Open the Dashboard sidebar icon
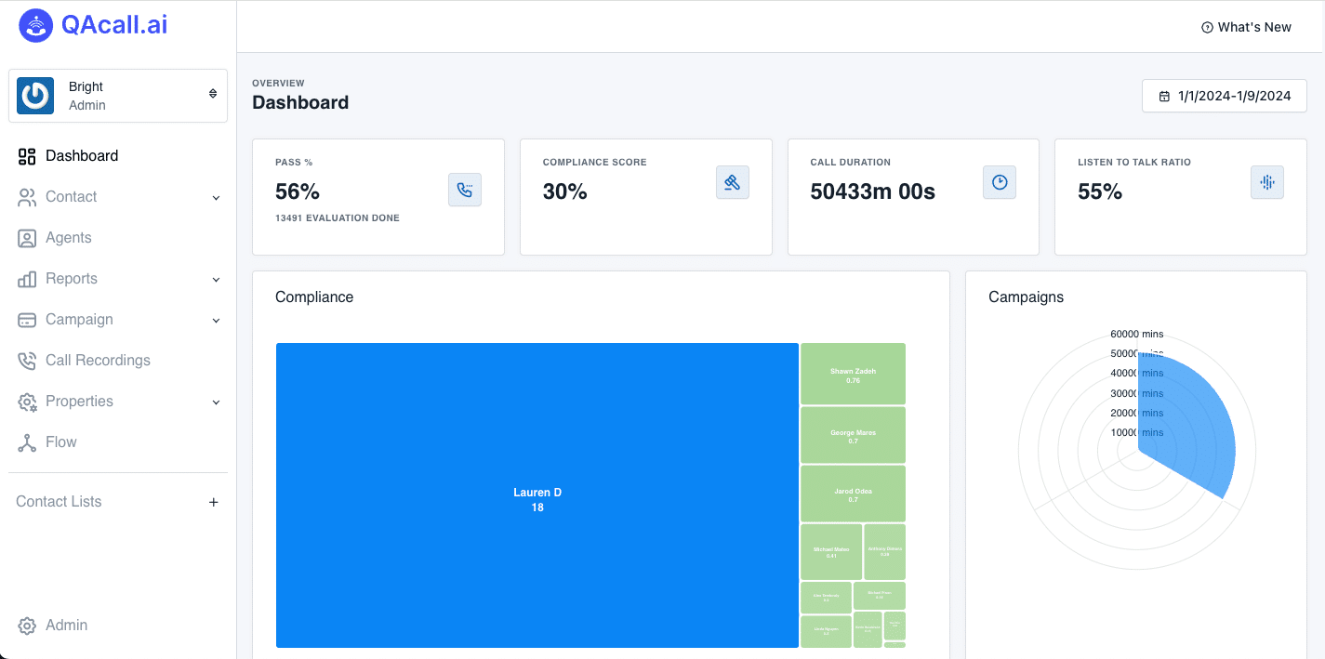Screen dimensions: 1325x659 pos(26,155)
